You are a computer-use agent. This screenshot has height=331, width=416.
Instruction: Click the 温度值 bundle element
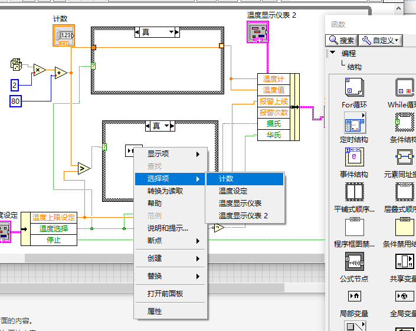pyautogui.click(x=274, y=90)
